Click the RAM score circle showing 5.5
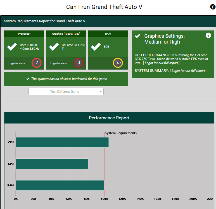 click(x=118, y=63)
